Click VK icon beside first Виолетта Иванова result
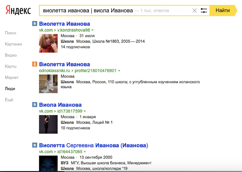Image resolution: width=242 pixels, height=172 pixels. click(x=35, y=24)
